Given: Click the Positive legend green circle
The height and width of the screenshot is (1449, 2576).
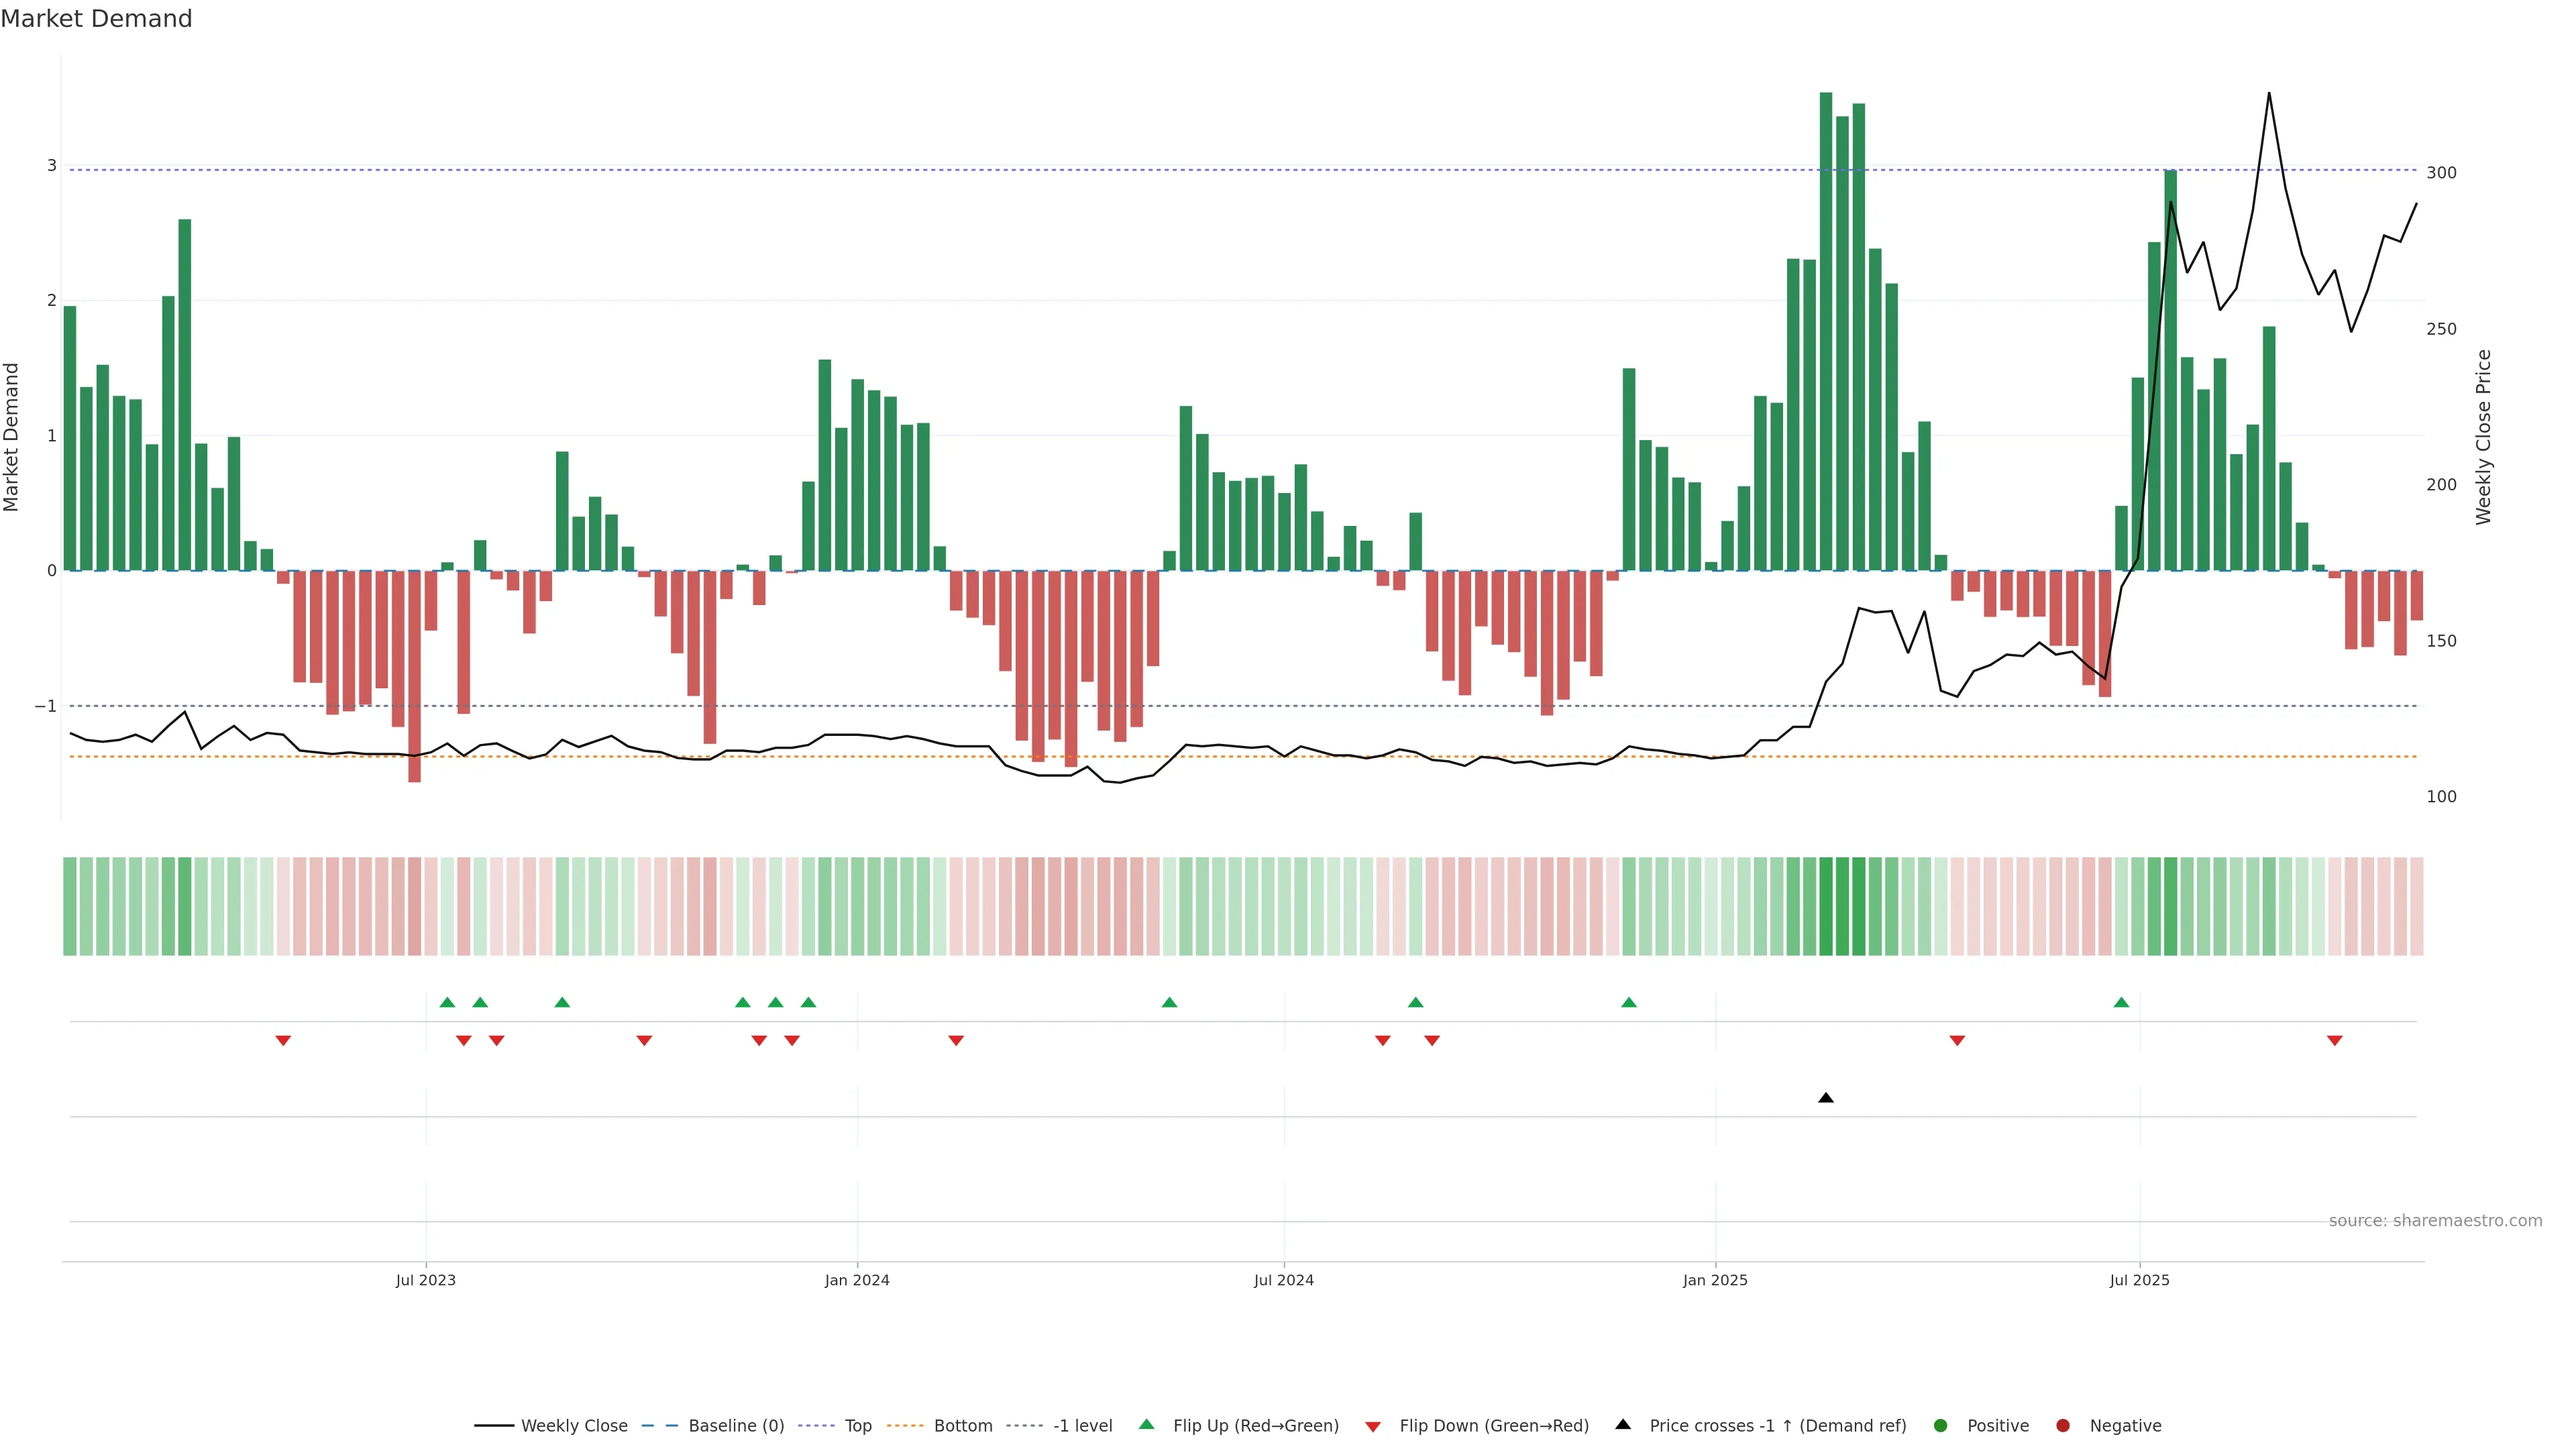Looking at the screenshot, I should click(1940, 1425).
